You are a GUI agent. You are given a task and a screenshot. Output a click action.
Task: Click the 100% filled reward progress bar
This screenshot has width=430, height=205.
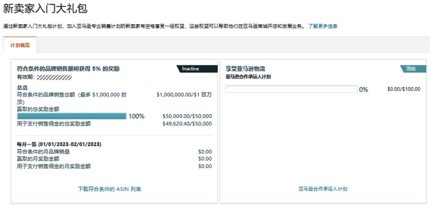click(x=72, y=116)
